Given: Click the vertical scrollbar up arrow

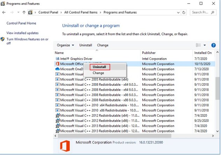Looking at the screenshot, I should [218, 52].
